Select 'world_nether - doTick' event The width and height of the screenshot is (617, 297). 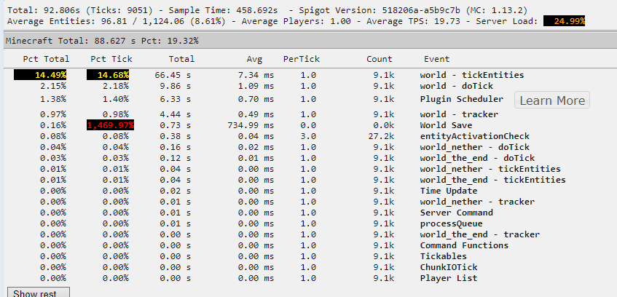pos(474,147)
